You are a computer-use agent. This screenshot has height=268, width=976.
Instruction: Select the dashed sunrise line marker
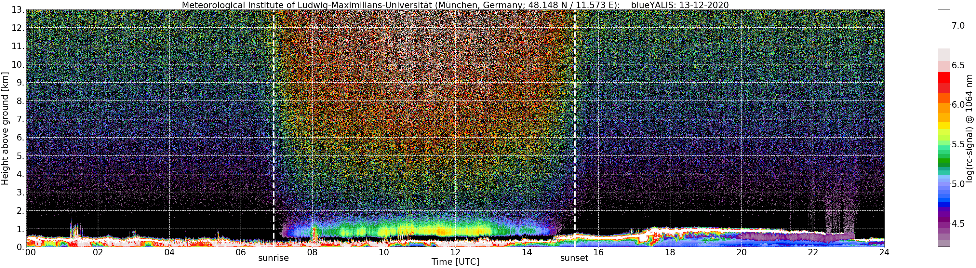pyautogui.click(x=274, y=128)
